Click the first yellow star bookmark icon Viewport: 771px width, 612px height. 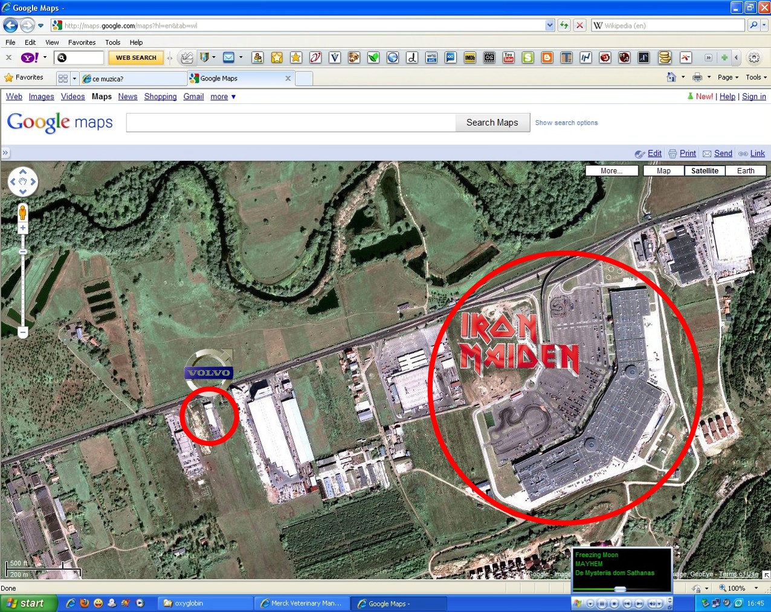click(277, 57)
